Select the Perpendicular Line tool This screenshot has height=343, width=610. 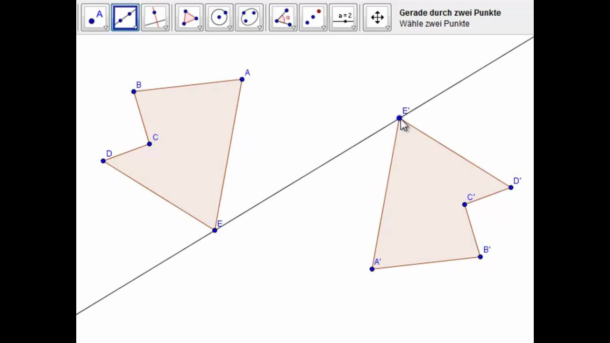(155, 18)
